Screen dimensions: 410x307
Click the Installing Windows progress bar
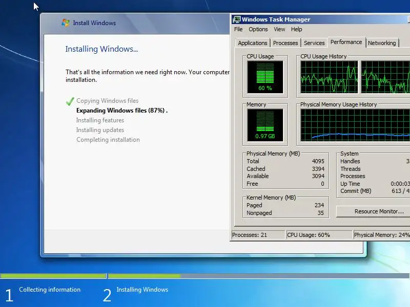pyautogui.click(x=259, y=276)
